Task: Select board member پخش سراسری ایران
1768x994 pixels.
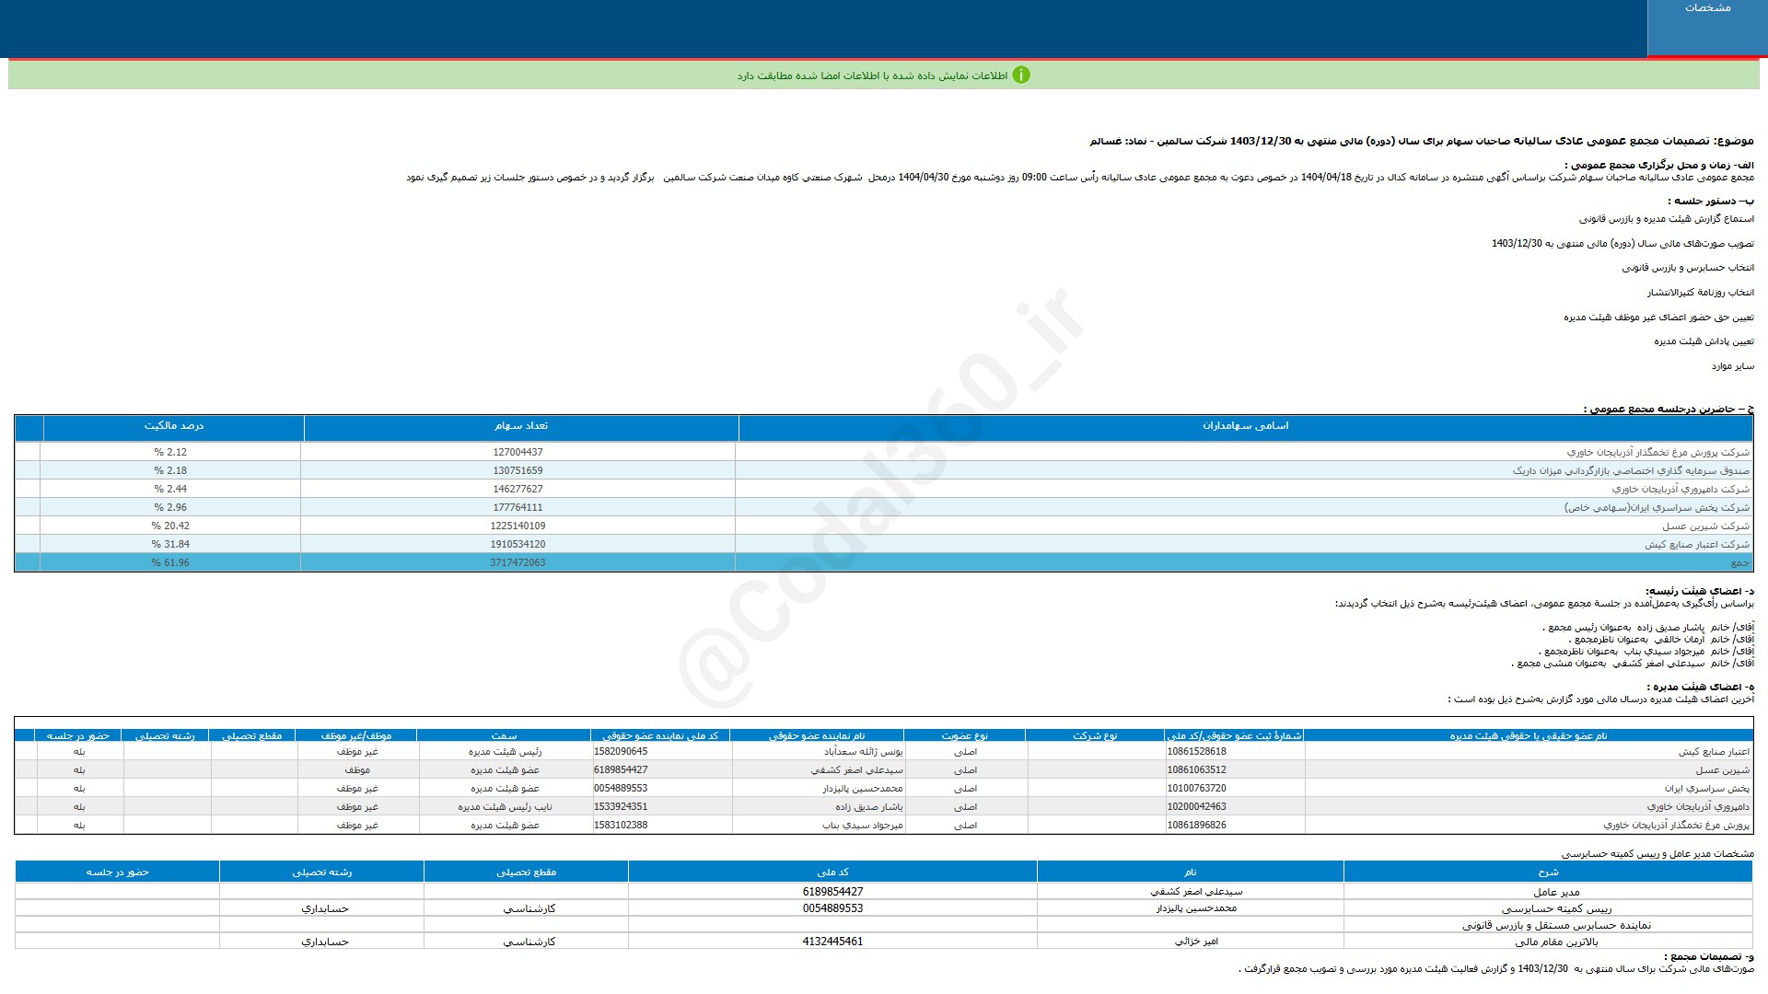Action: (1707, 789)
